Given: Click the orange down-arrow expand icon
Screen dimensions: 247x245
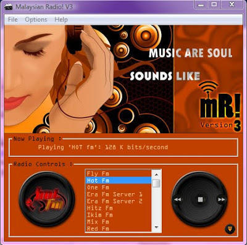Looking at the screenshot, I should (x=230, y=229).
